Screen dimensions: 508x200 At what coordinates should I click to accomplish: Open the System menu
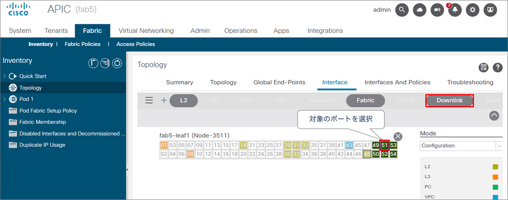(20, 31)
